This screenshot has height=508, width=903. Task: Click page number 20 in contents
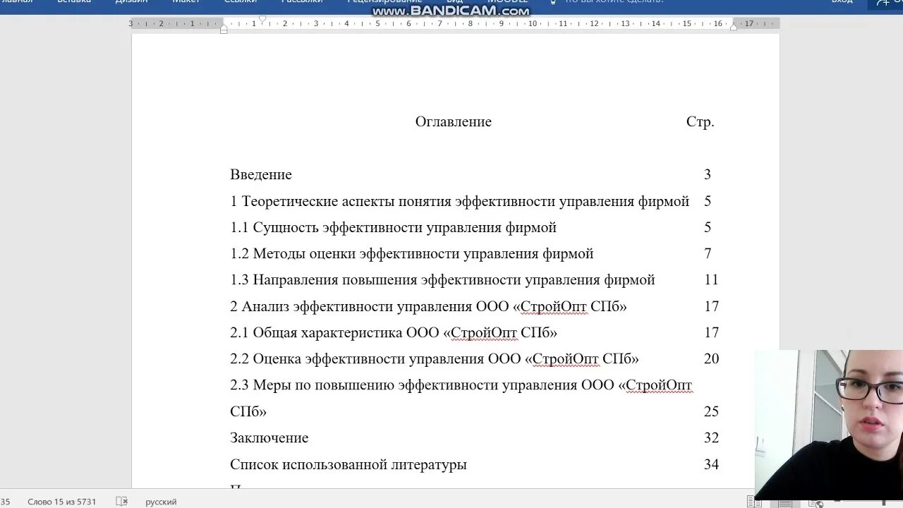click(711, 358)
